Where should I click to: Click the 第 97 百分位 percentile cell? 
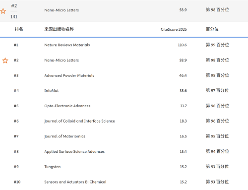coord(217,90)
